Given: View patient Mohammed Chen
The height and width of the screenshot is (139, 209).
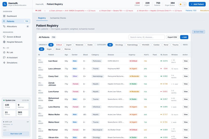Looking at the screenshot, I should click(186, 99).
